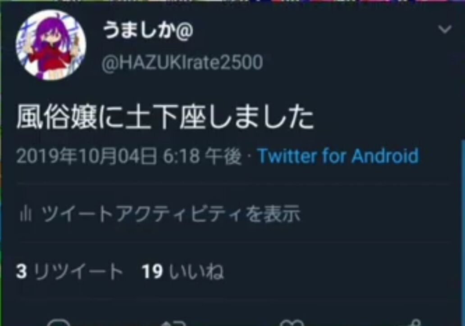View the 3 リツイート list
465x326 pixels.
(x=69, y=271)
